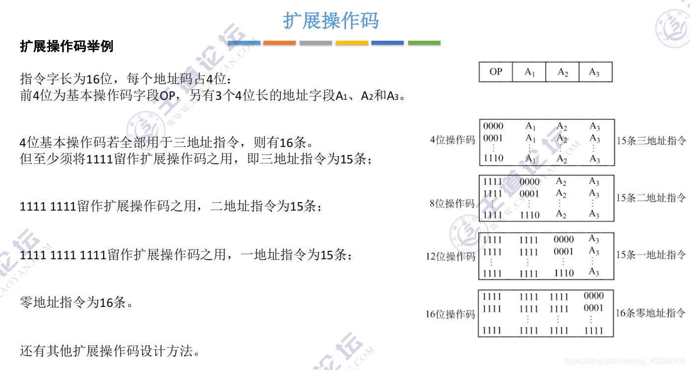The height and width of the screenshot is (370, 690).
Task: Click "0001" in the 16位操作码 table
Action: point(594,308)
